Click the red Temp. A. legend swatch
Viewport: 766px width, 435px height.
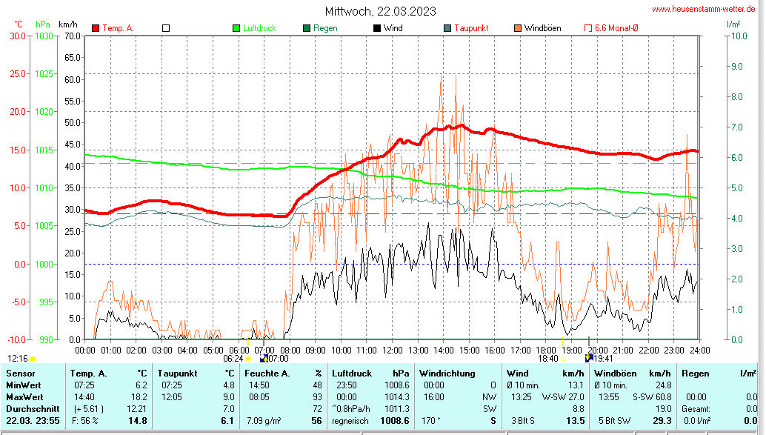(96, 28)
